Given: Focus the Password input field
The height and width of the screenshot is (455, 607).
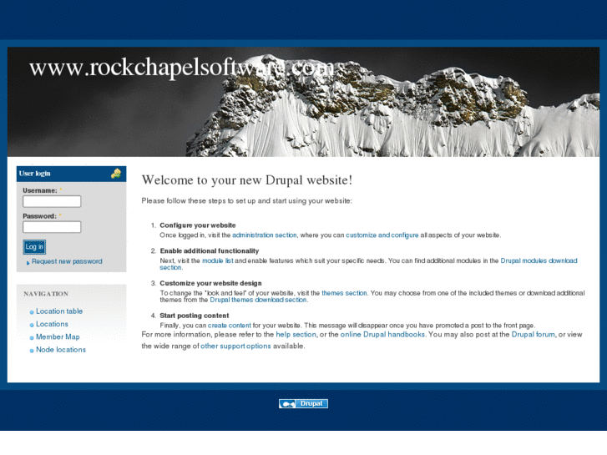Looking at the screenshot, I should pos(52,227).
